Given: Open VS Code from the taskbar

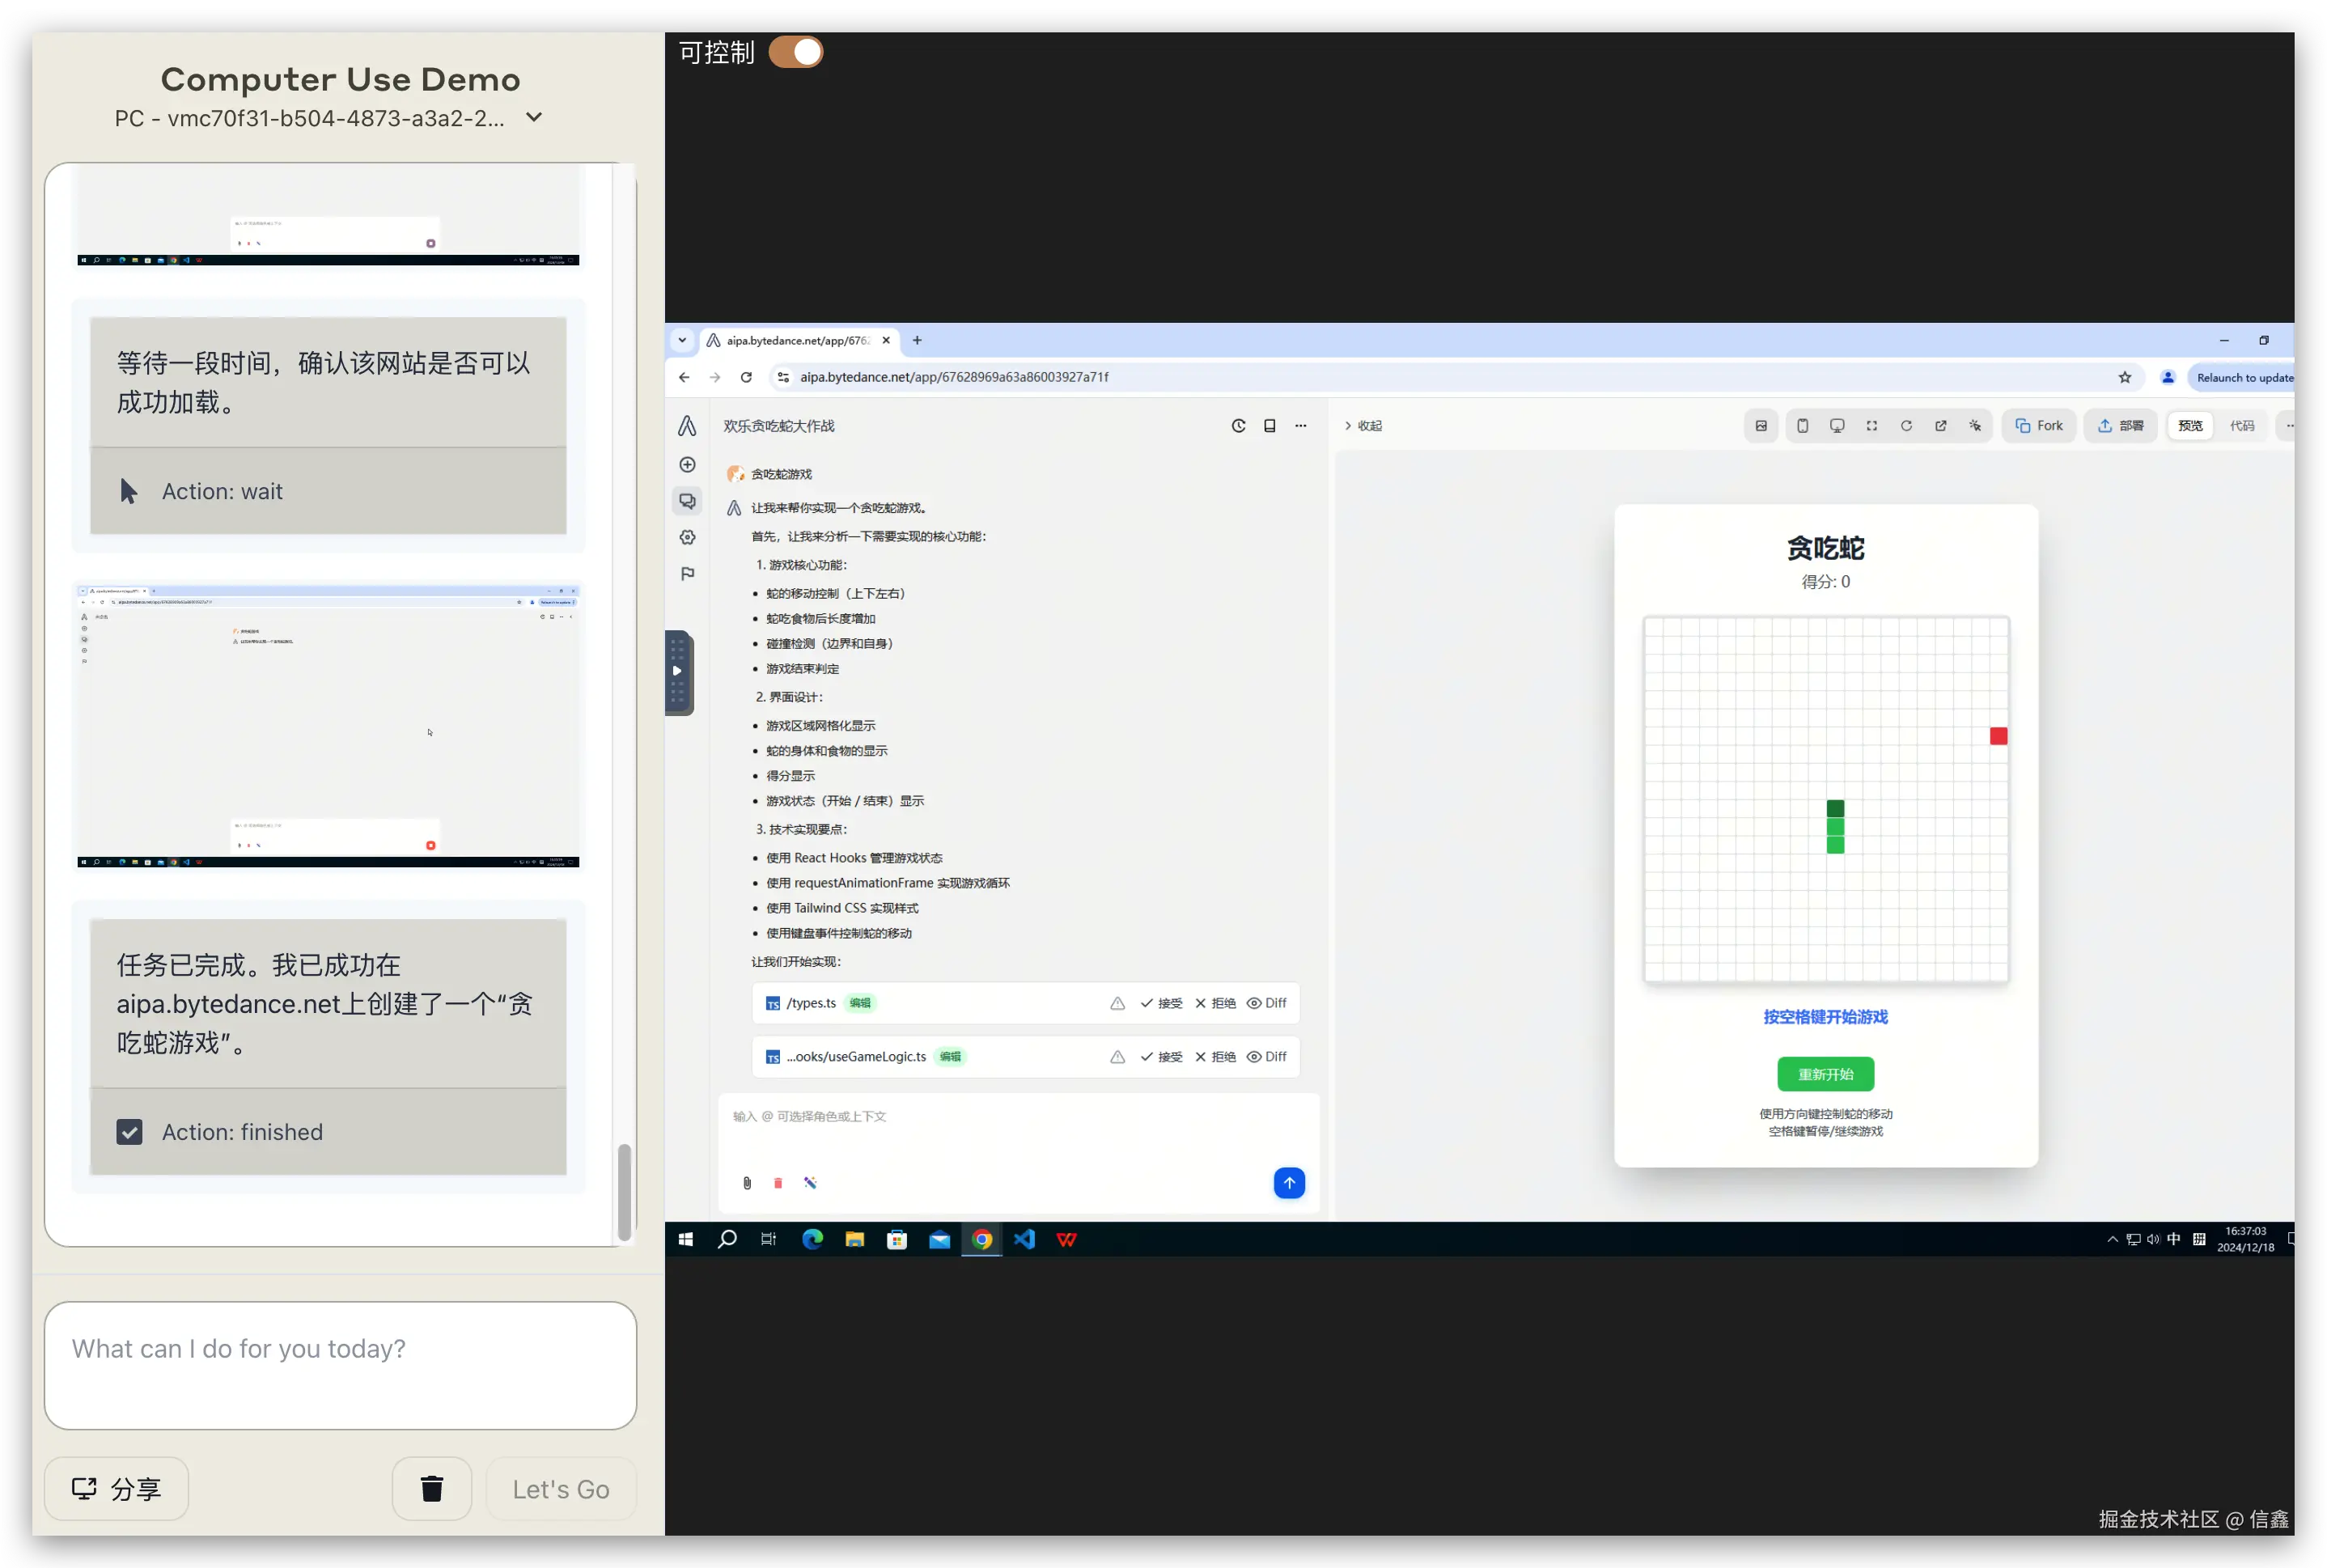Looking at the screenshot, I should (1024, 1240).
